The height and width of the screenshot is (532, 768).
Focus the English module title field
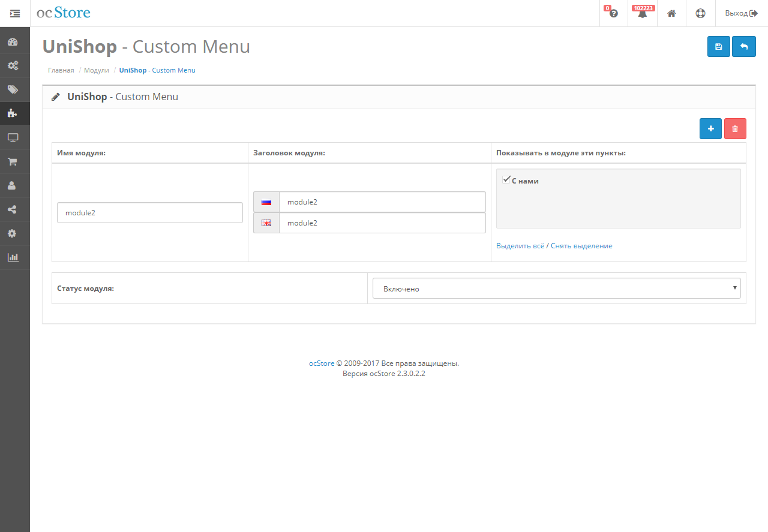[382, 223]
